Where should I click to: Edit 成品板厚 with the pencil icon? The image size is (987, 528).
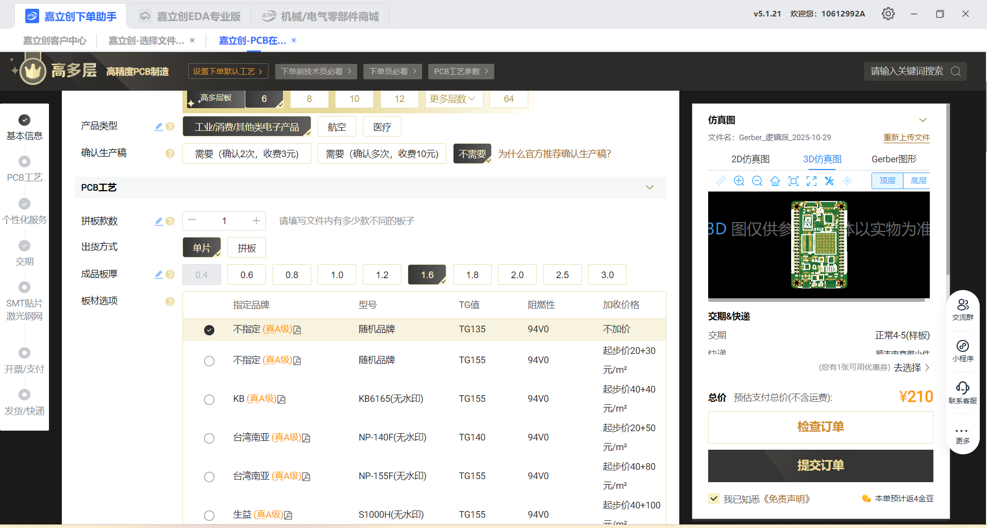pyautogui.click(x=159, y=275)
